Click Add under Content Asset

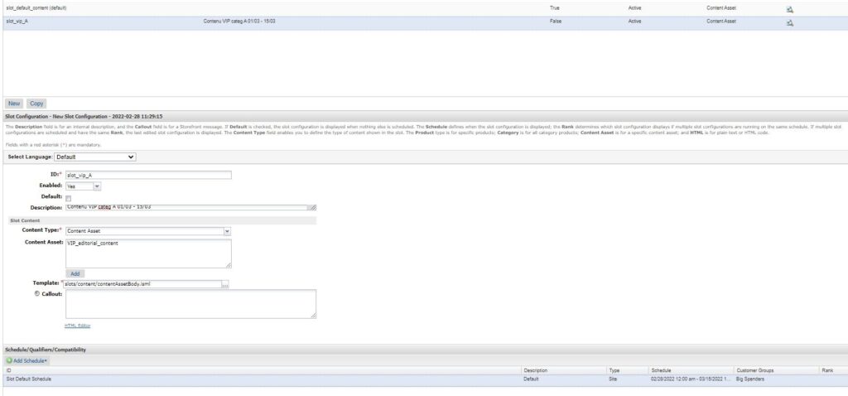pos(75,273)
